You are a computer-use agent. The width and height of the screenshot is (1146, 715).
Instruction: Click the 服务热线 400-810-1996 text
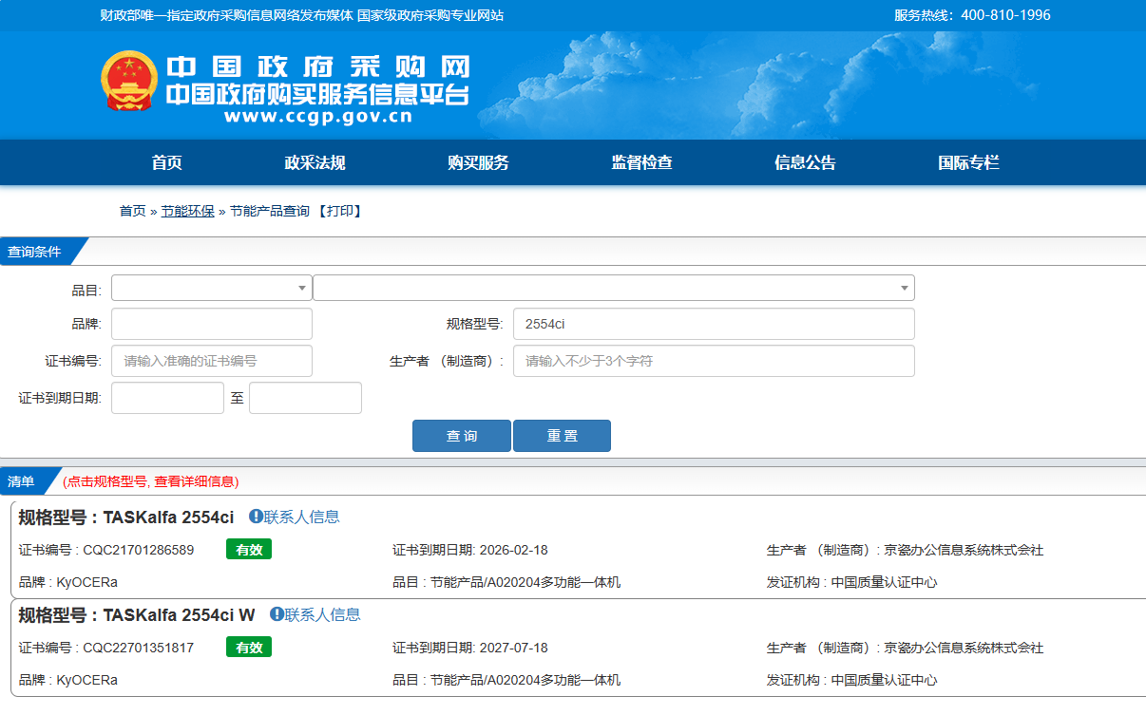pos(972,15)
